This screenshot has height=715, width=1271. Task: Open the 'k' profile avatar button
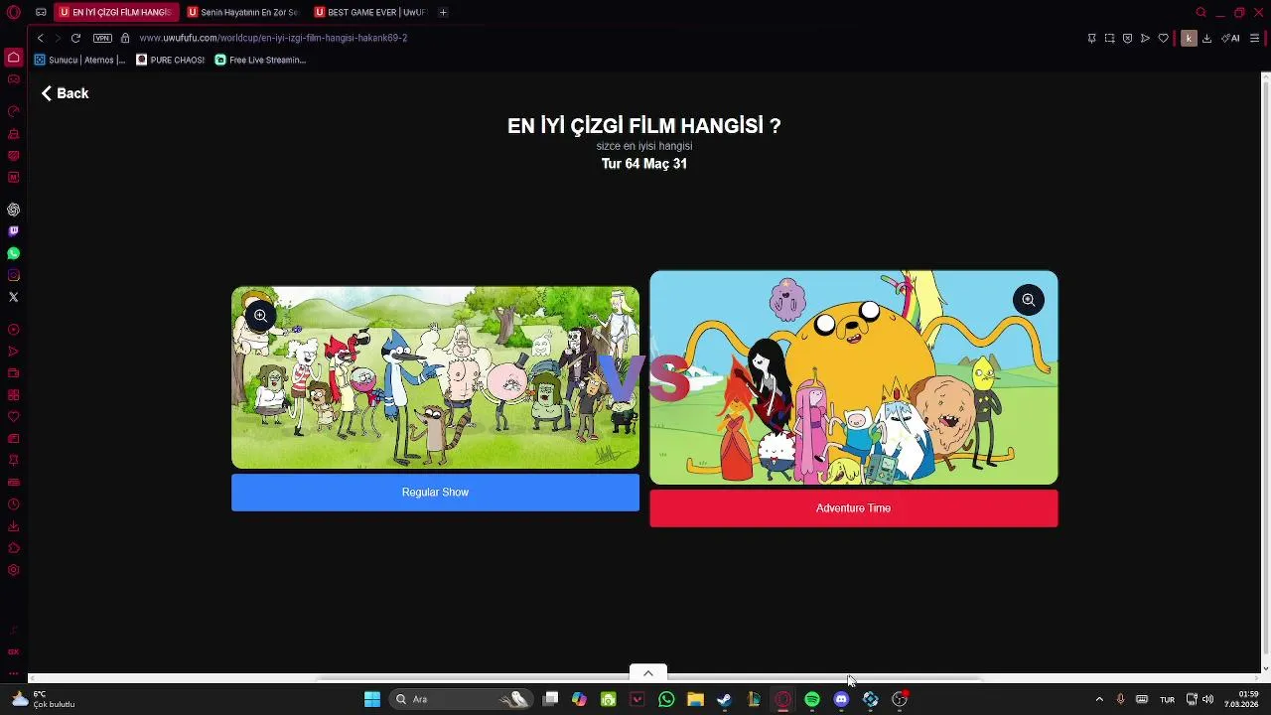click(1189, 38)
